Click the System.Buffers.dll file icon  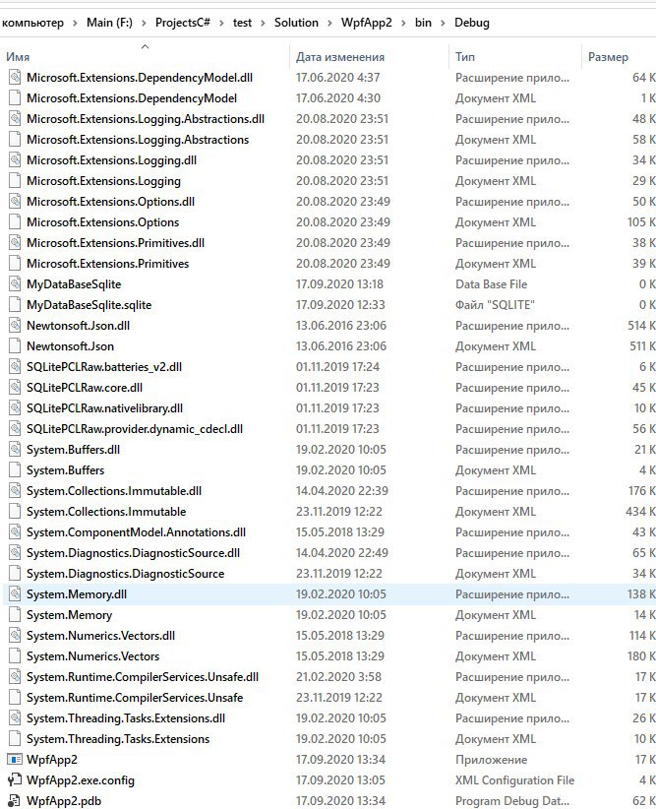(x=15, y=450)
